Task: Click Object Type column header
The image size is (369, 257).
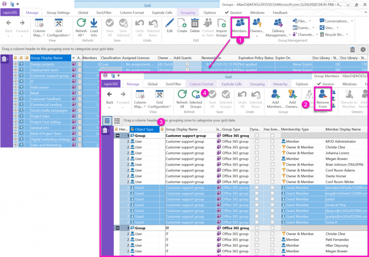Action: click(x=144, y=129)
